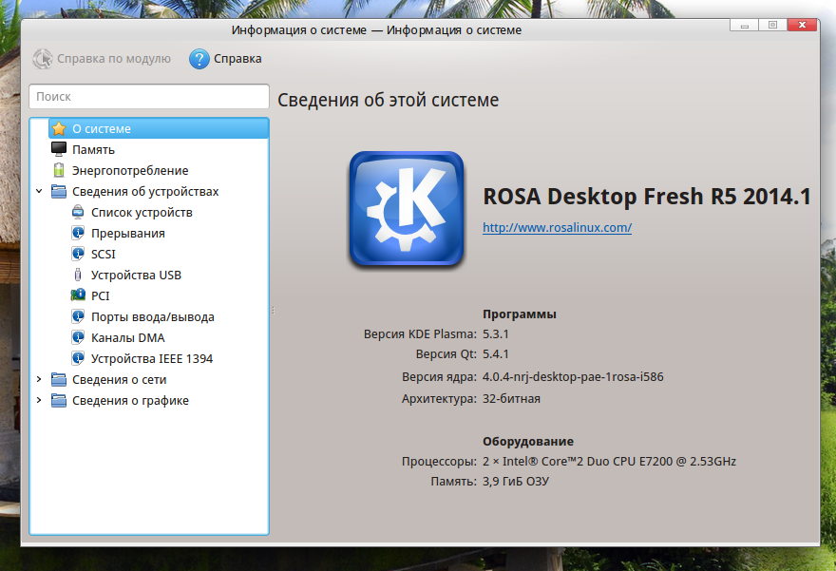Click the info icon beside Устройства IEEE 1394
Screen dimensions: 836x571
tap(78, 358)
